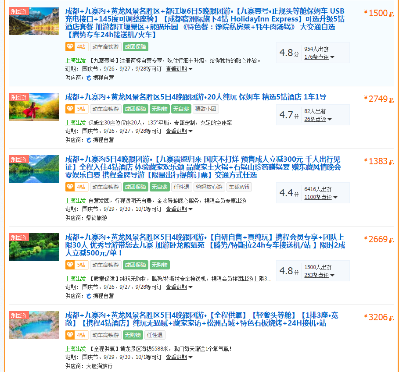Open 查看班期 for the ¥3206 tour
The image size is (399, 372).
tap(179, 357)
